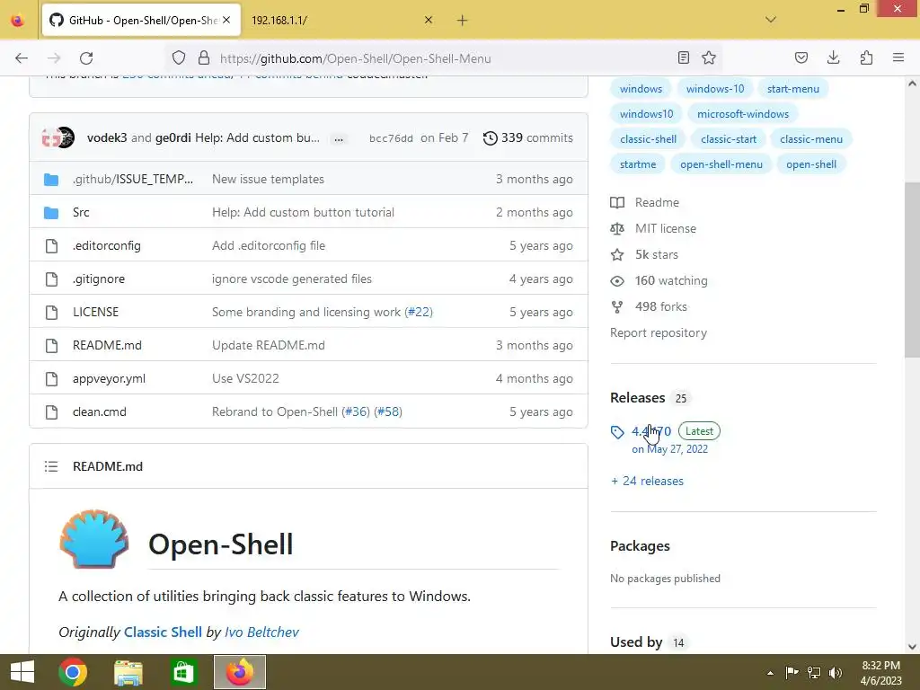Click the address bar URL
The width and height of the screenshot is (920, 690).
click(356, 58)
